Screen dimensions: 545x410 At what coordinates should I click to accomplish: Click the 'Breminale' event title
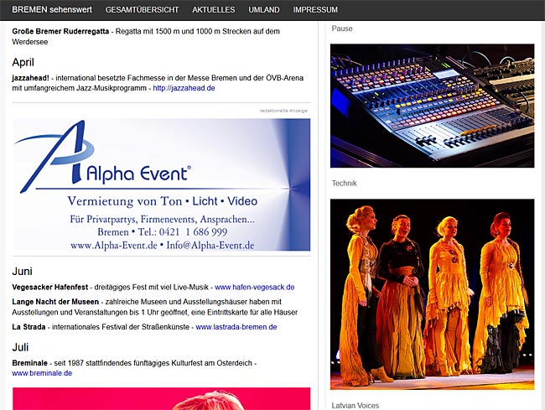(29, 363)
